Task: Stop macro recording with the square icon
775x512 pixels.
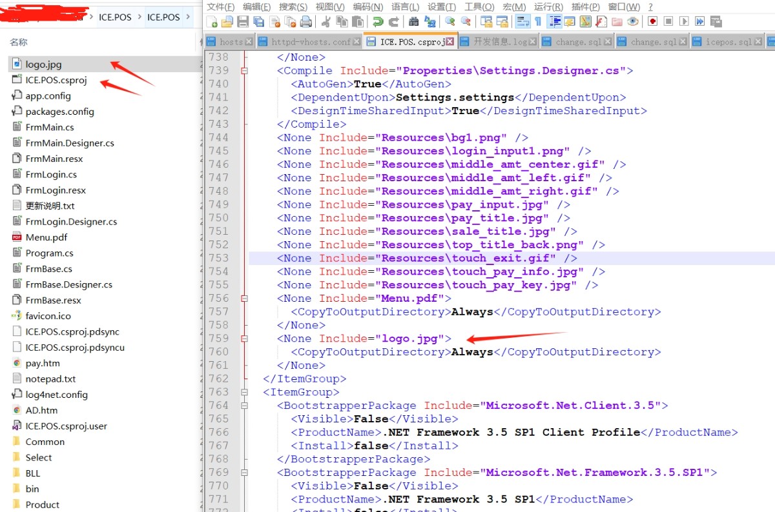Action: pyautogui.click(x=668, y=21)
